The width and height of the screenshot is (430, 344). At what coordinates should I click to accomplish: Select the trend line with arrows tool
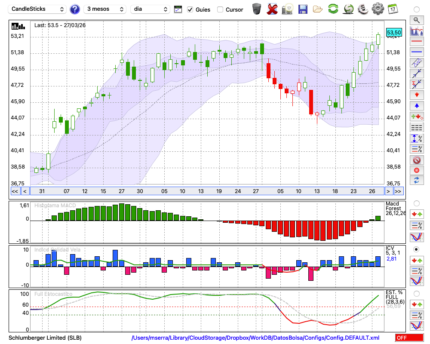417,73
